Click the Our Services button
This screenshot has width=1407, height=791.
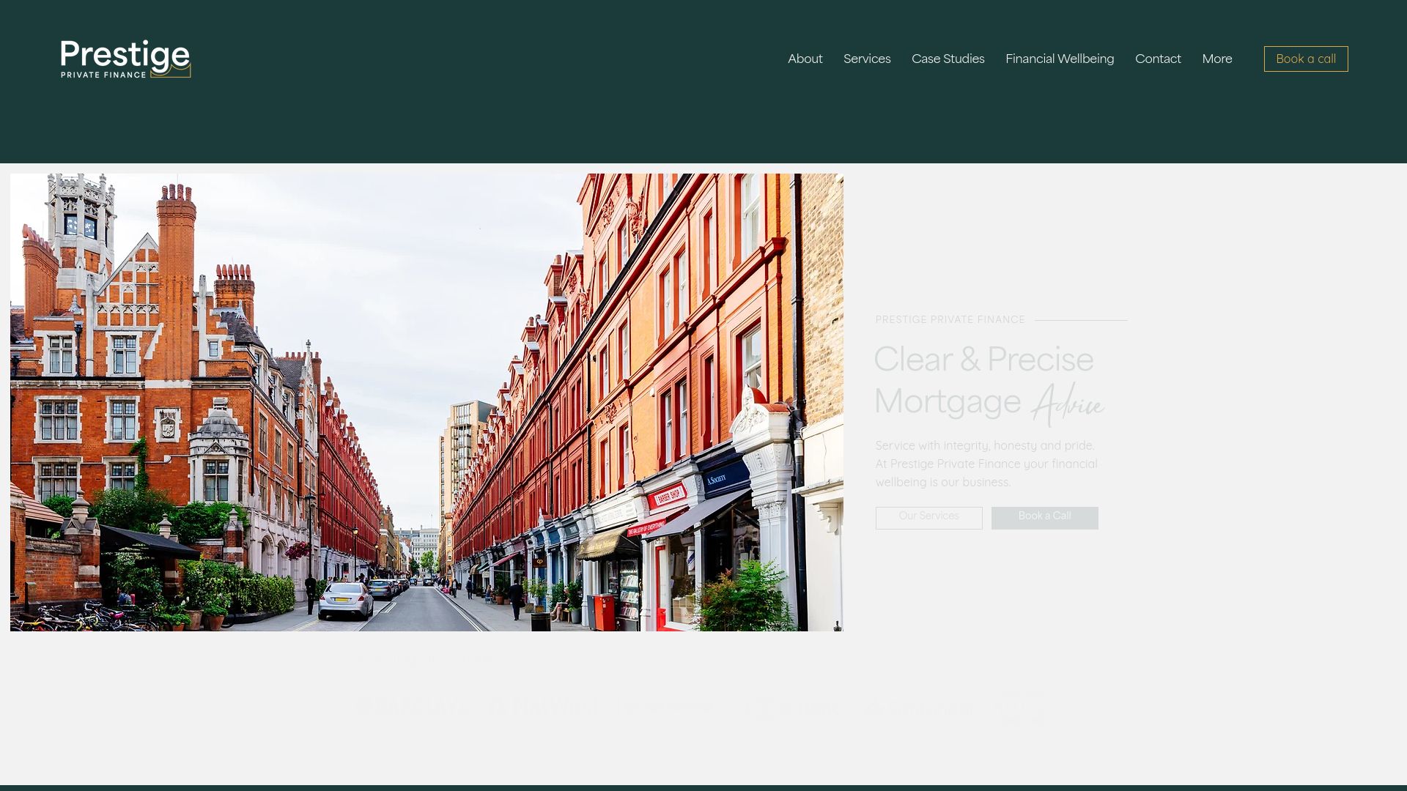(x=928, y=516)
